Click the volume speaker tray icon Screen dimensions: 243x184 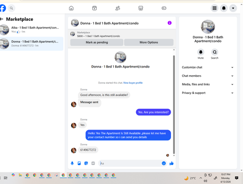point(206,181)
